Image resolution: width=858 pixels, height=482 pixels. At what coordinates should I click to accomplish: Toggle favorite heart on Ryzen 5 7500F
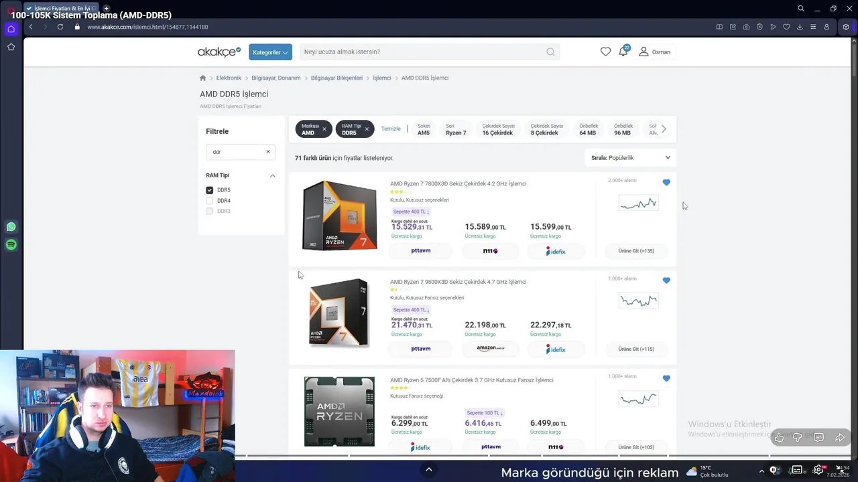coord(666,378)
